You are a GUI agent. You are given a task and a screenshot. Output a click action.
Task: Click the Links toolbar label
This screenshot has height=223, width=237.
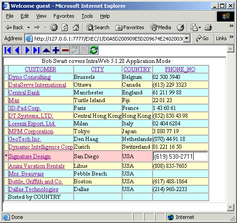221,38
